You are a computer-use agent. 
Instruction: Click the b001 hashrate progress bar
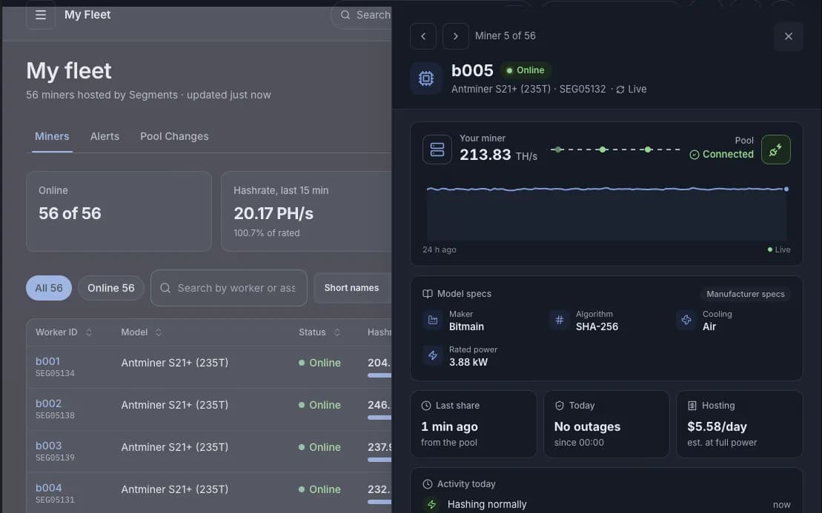(x=379, y=375)
